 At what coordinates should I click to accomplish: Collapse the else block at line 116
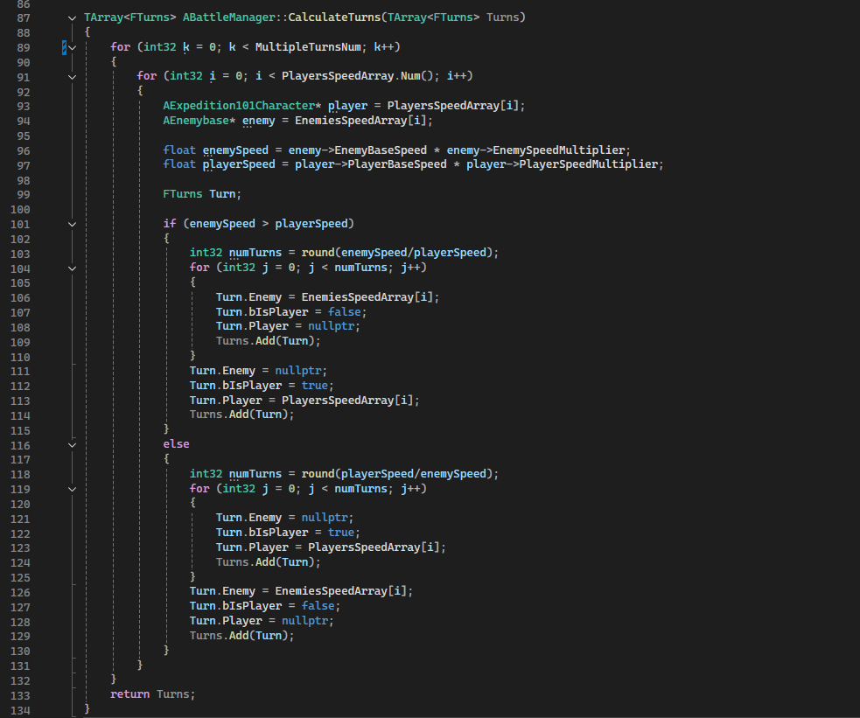pos(72,445)
